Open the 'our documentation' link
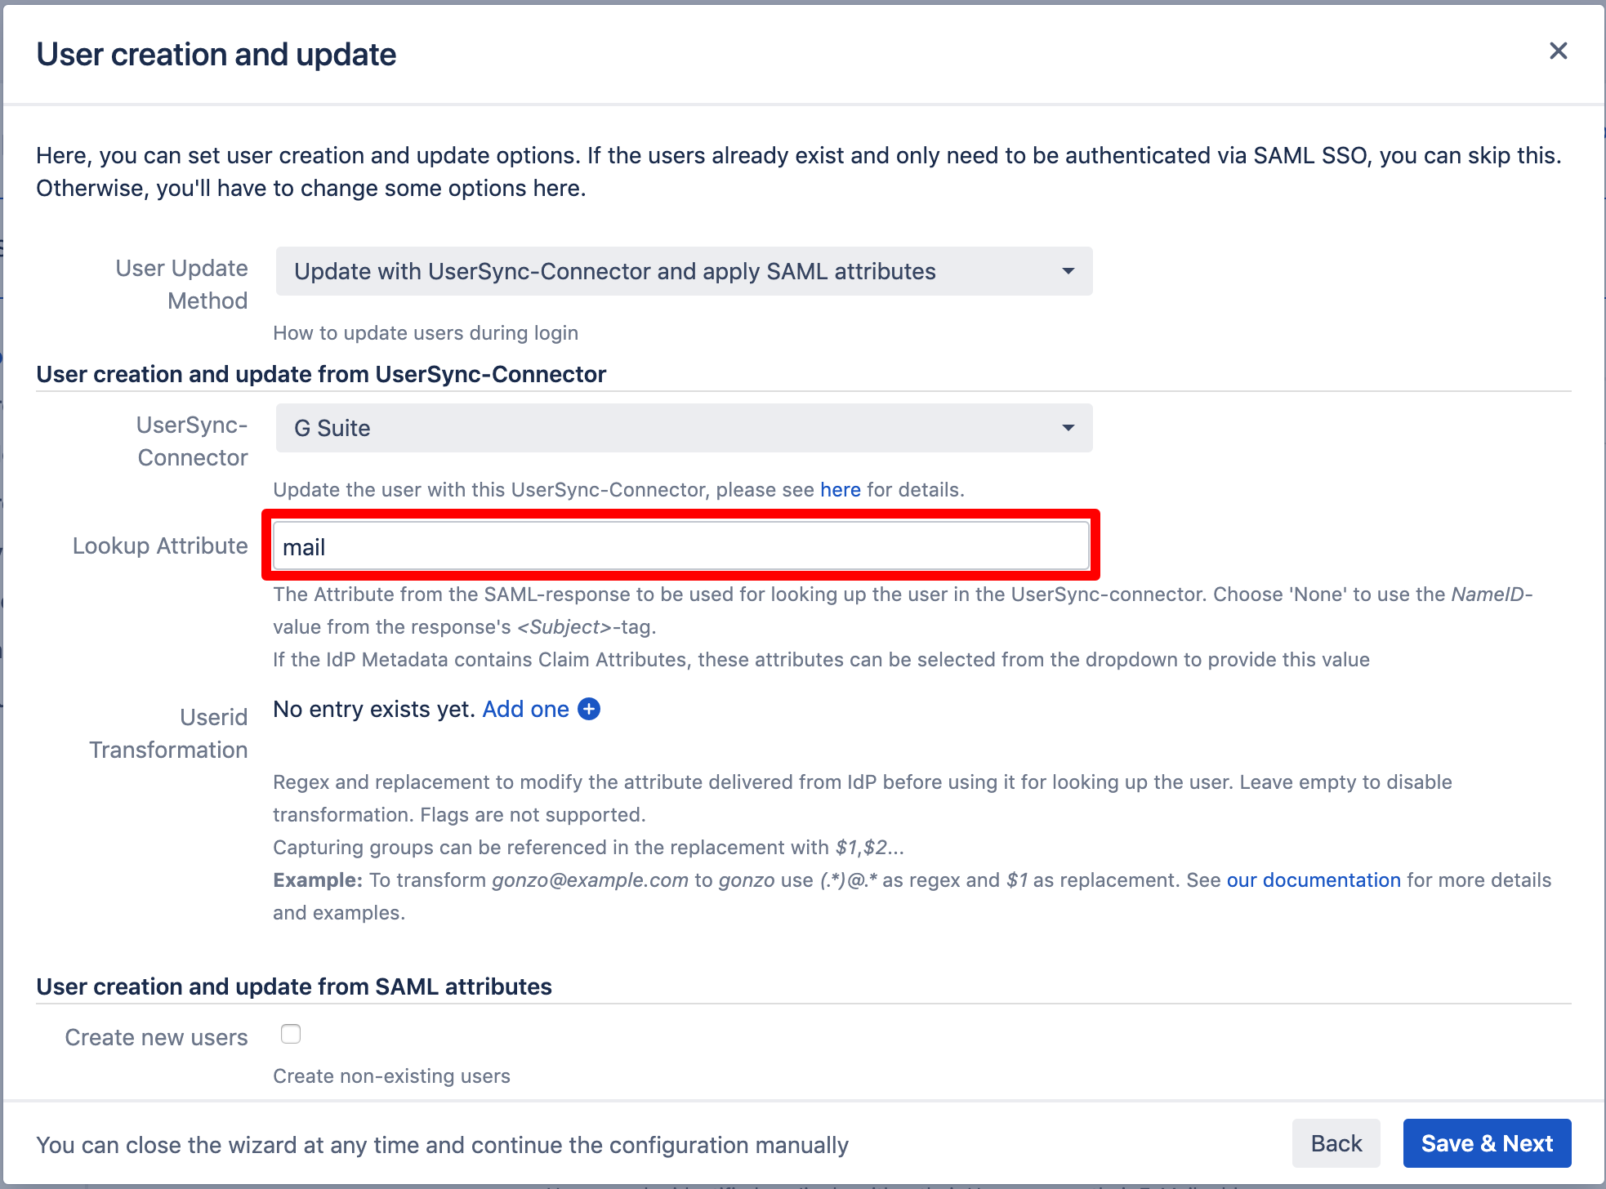This screenshot has height=1189, width=1606. [x=1314, y=880]
